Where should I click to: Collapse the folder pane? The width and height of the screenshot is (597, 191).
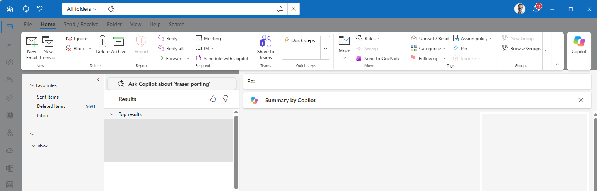pyautogui.click(x=98, y=80)
